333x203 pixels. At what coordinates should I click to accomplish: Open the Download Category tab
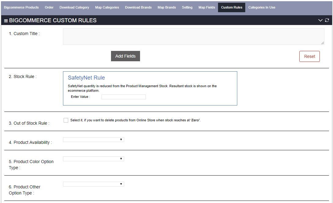tap(74, 7)
